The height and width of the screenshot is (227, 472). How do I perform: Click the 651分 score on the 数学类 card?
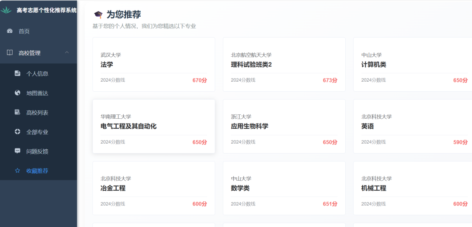330,204
